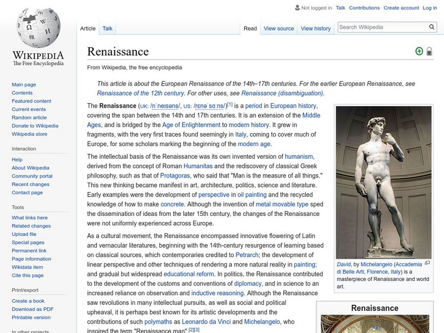The height and width of the screenshot is (333, 444).
Task: Open Special pages link
Action: [28, 242]
